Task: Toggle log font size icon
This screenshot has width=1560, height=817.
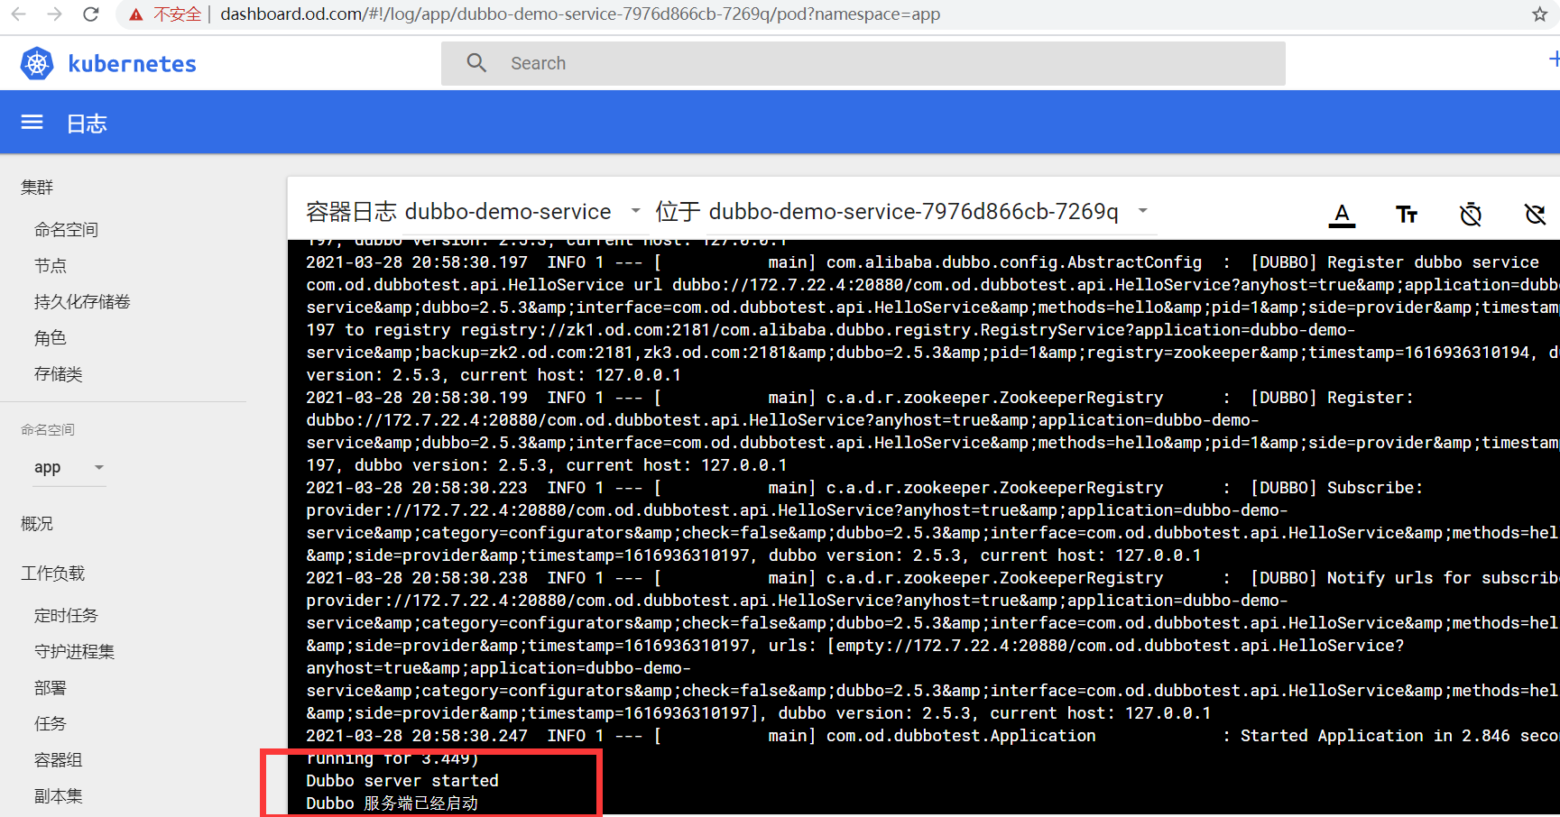Action: point(1407,215)
